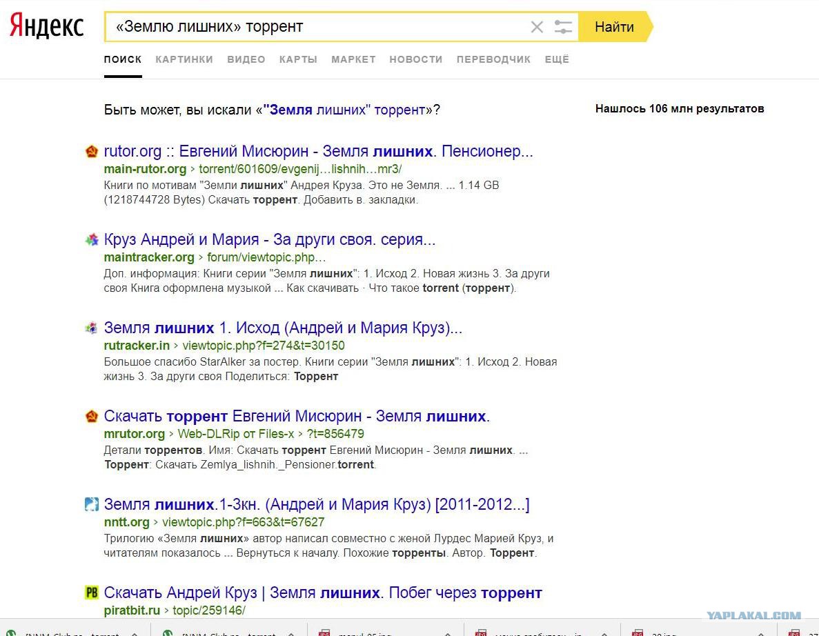Open Скачать торрент Евгений Мисюрин result
Screen dimensions: 819x636
297,416
